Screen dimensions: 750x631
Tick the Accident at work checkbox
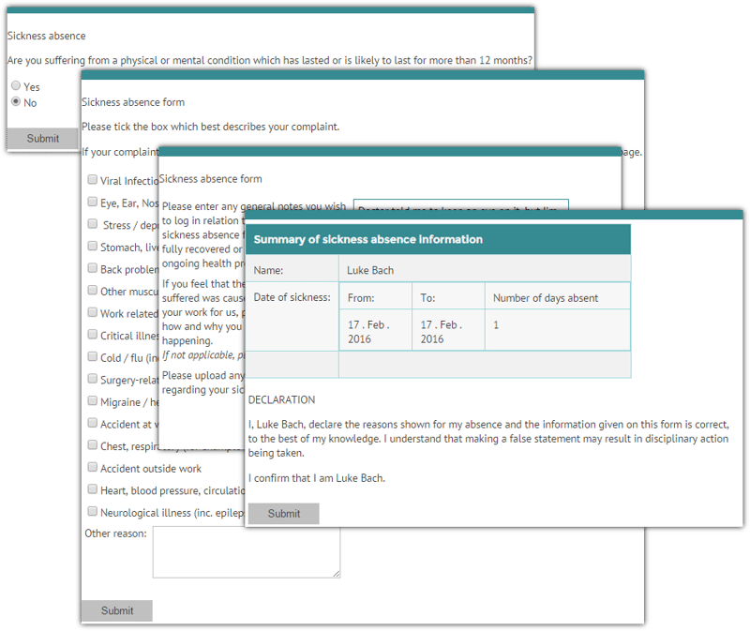click(x=92, y=423)
